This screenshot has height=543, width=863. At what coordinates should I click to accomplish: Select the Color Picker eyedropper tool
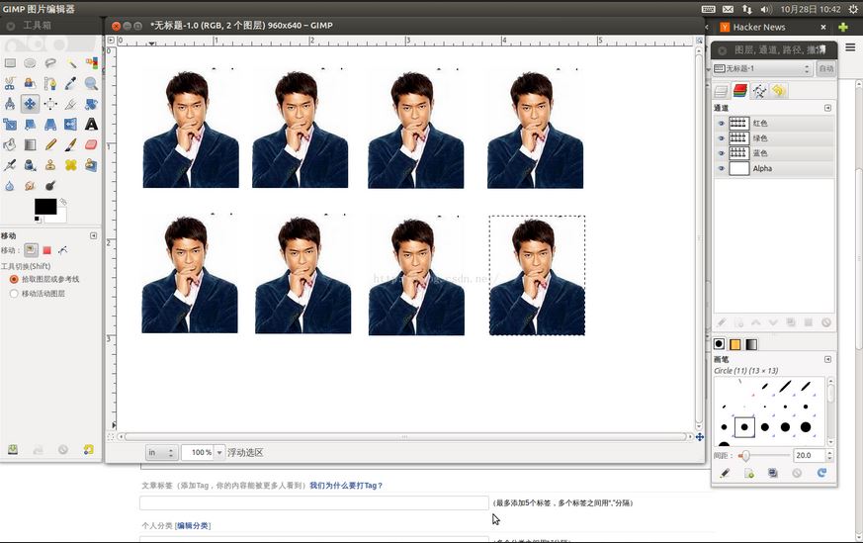[71, 83]
